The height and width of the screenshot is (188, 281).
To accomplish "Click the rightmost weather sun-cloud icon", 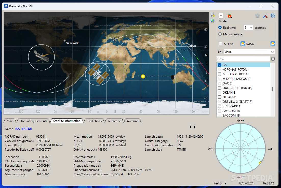I will [273, 44].
